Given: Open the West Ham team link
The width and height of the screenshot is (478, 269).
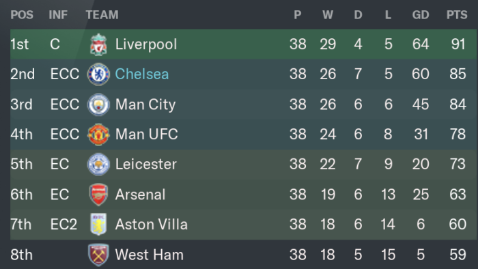Looking at the screenshot, I should coord(150,255).
